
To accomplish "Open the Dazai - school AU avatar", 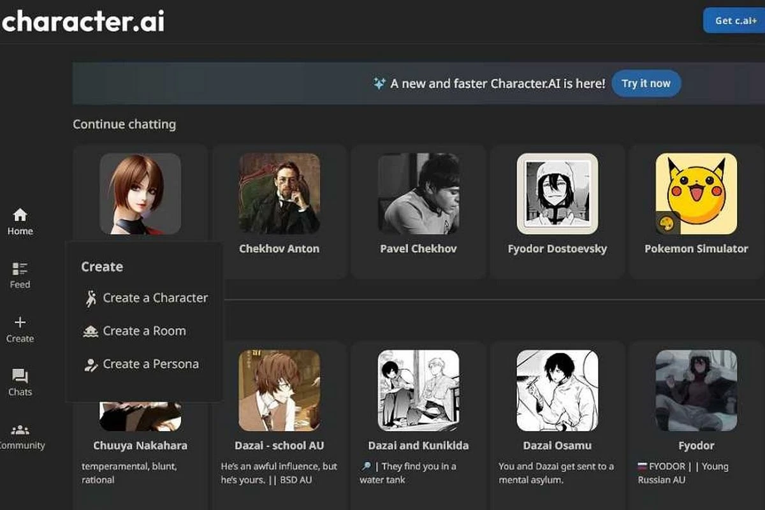I will tap(279, 390).
